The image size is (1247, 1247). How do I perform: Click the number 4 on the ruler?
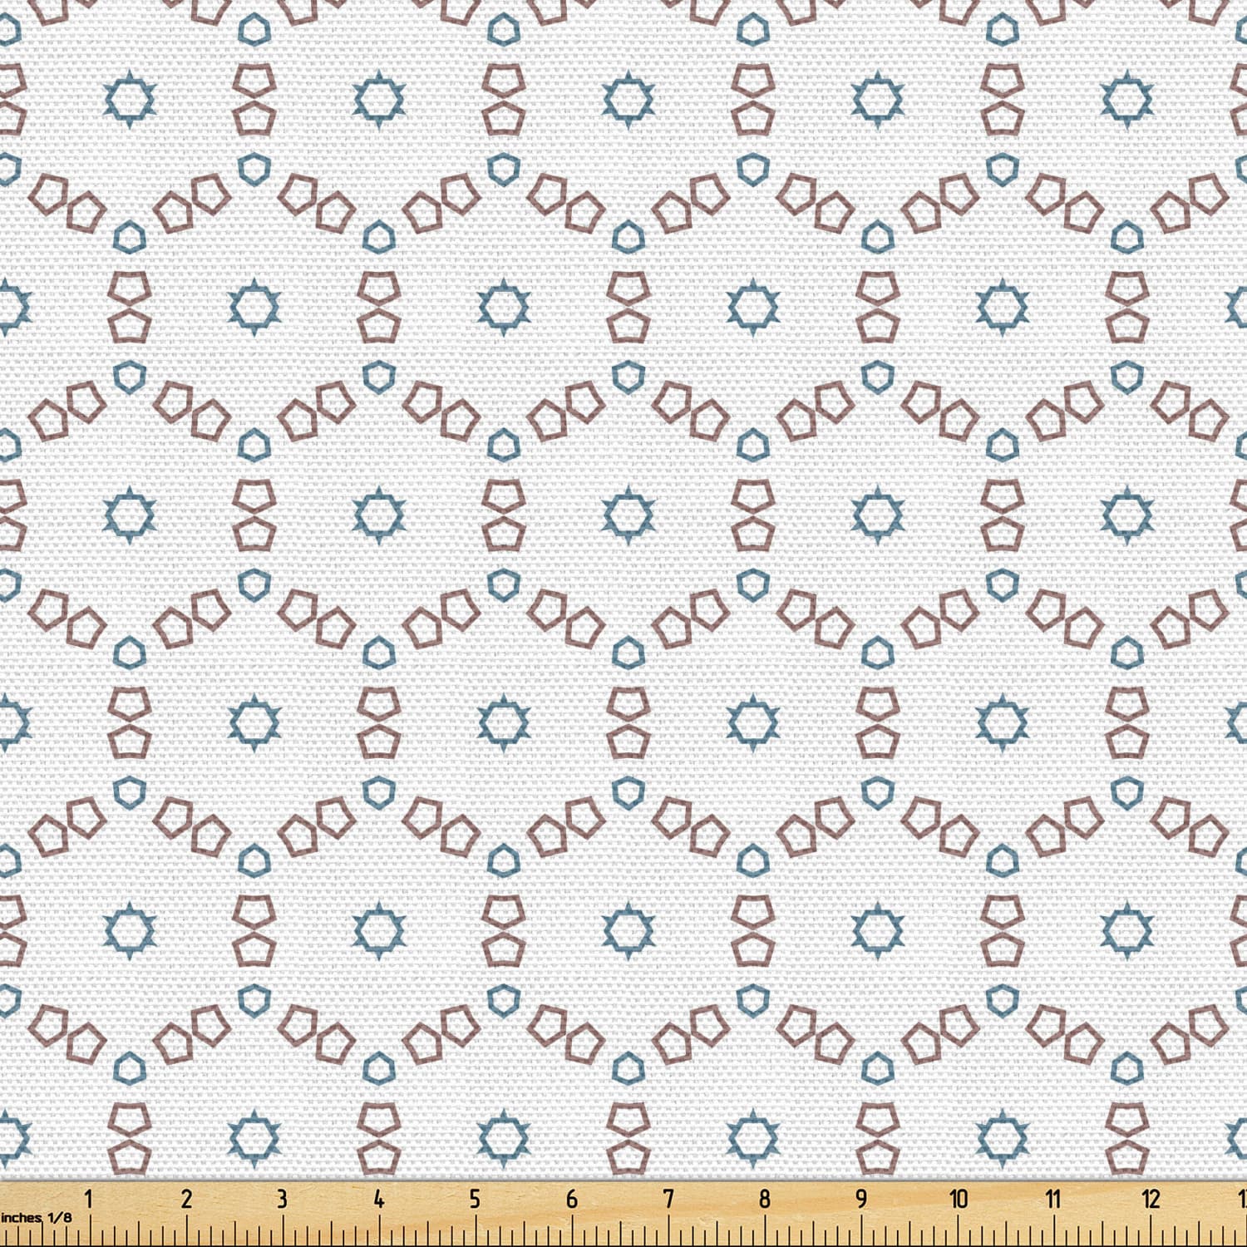tap(378, 1199)
